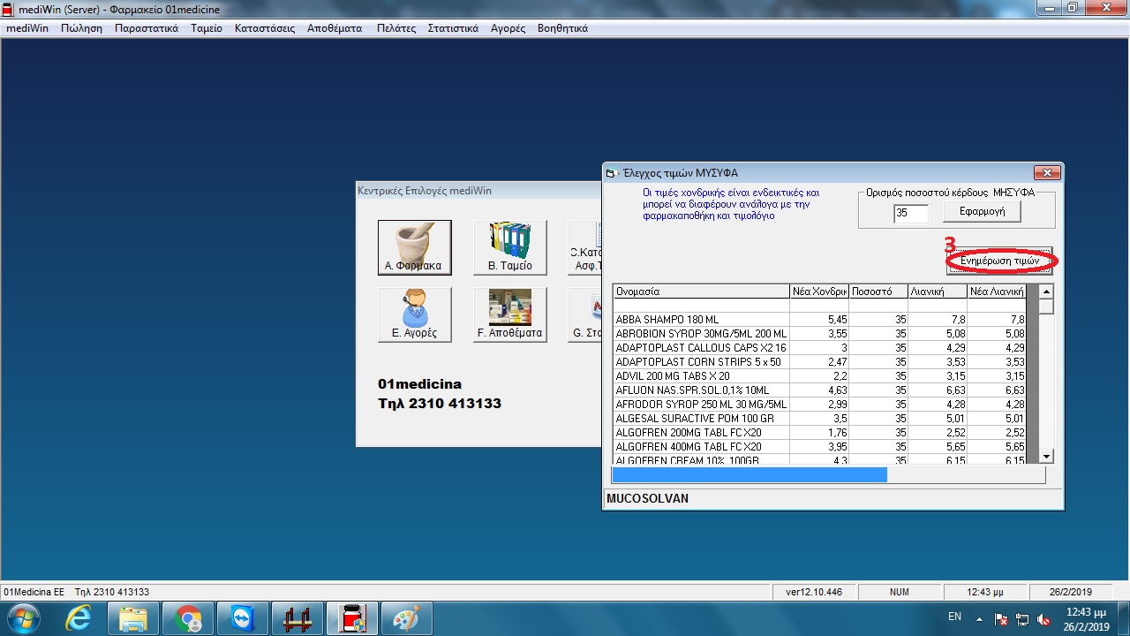Open the Αγορές menu

[508, 28]
